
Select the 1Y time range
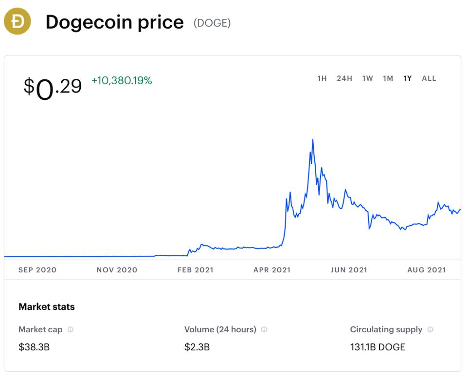coord(407,78)
